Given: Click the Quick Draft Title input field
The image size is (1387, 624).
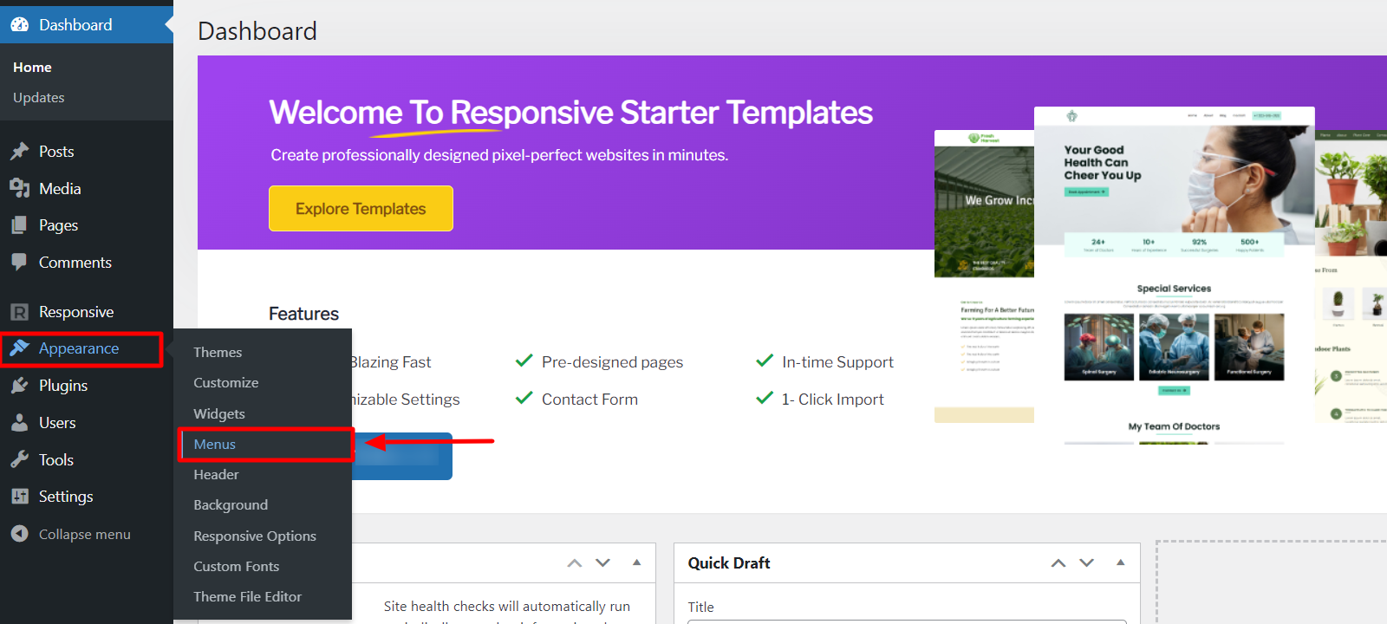Looking at the screenshot, I should point(907,621).
